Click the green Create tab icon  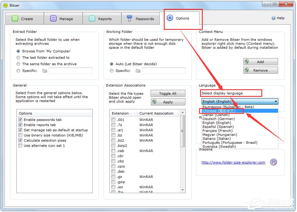click(x=15, y=19)
